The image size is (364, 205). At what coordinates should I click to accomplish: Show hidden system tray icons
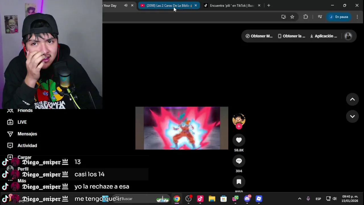tap(299, 199)
